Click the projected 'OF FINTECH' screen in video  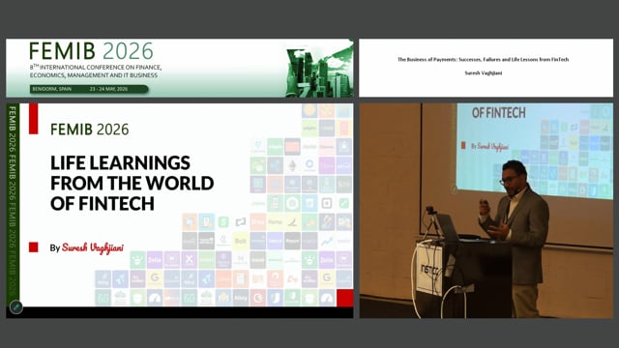(x=535, y=151)
